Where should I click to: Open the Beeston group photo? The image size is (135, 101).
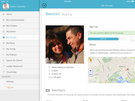click(65, 45)
